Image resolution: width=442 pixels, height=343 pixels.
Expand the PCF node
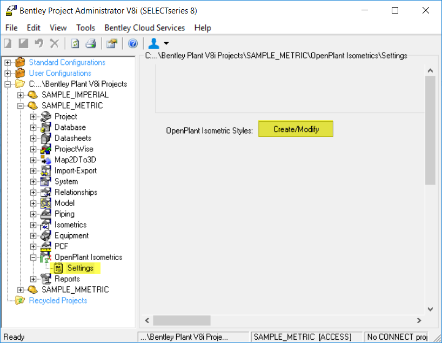(34, 247)
